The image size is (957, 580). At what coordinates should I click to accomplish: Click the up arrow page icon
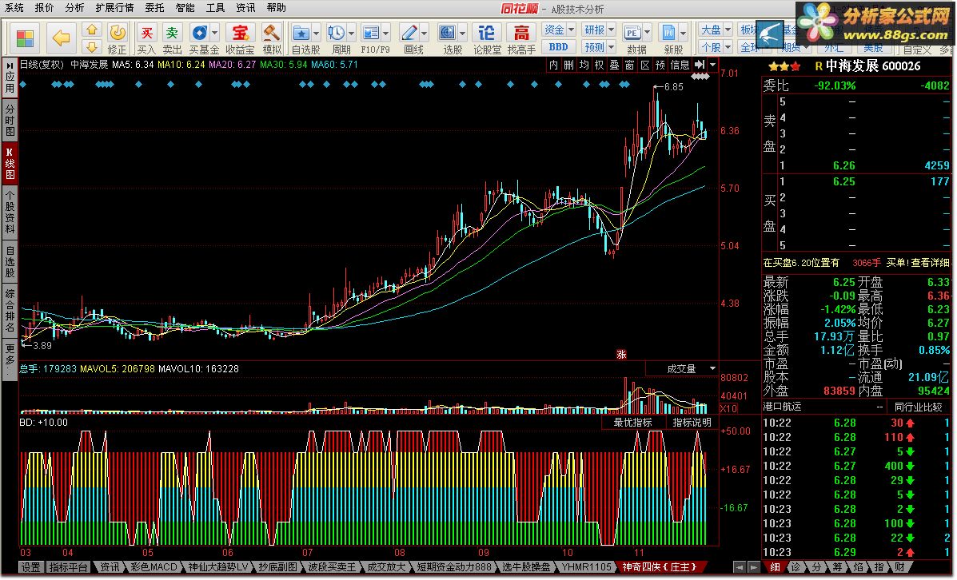tap(92, 30)
